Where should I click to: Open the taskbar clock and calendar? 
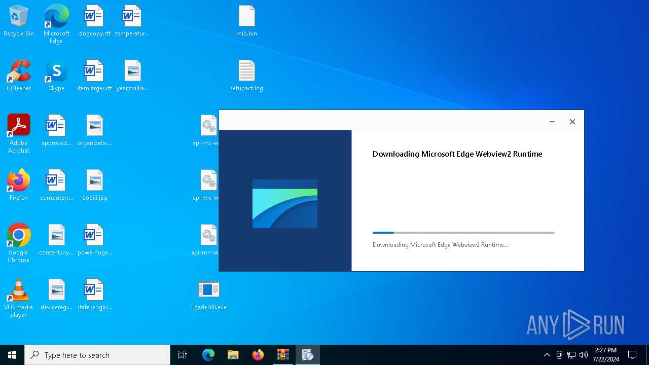click(x=606, y=355)
